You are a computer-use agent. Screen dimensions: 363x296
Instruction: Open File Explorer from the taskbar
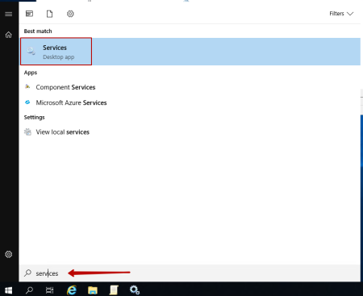(93, 290)
